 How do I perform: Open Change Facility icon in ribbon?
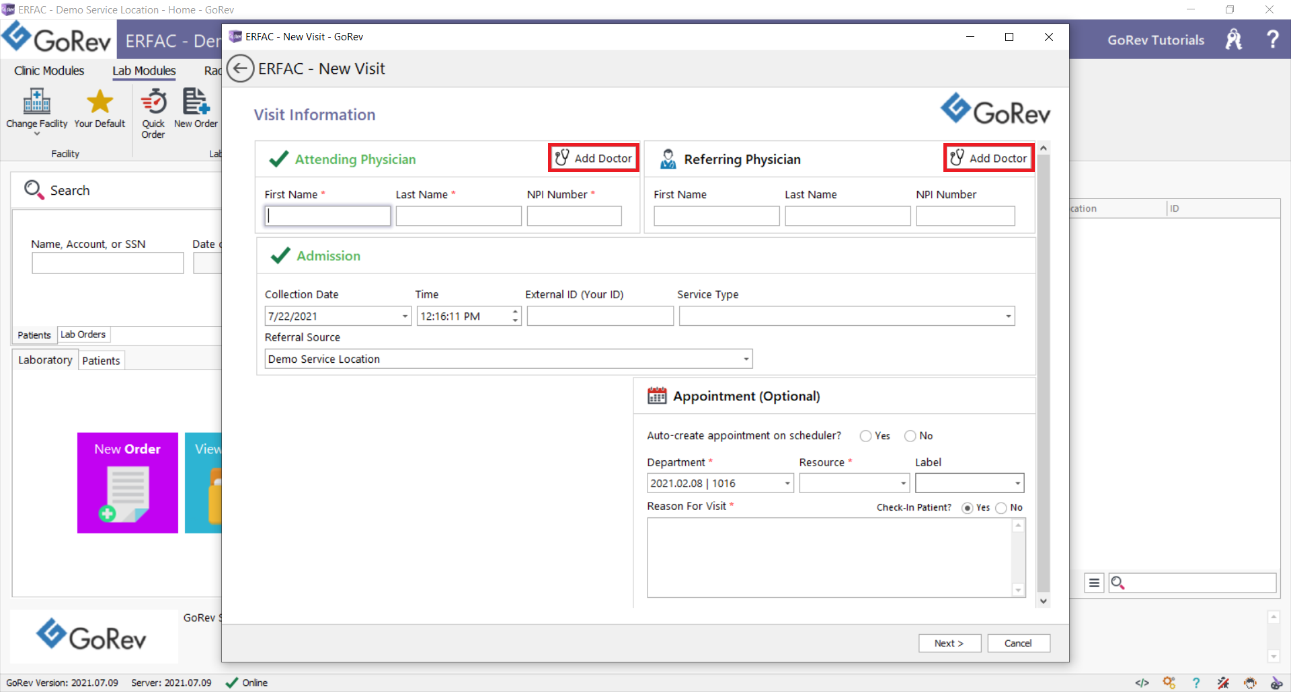[x=37, y=101]
